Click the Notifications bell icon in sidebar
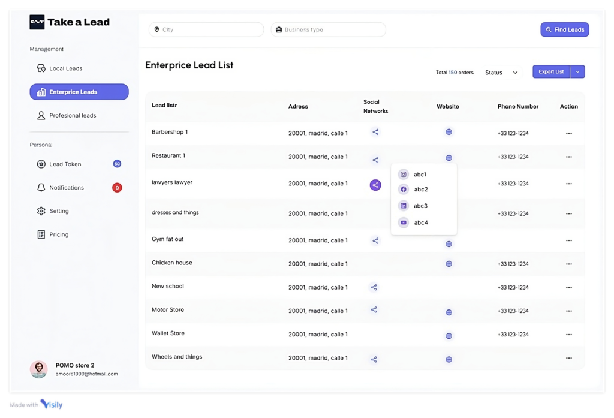 (41, 188)
